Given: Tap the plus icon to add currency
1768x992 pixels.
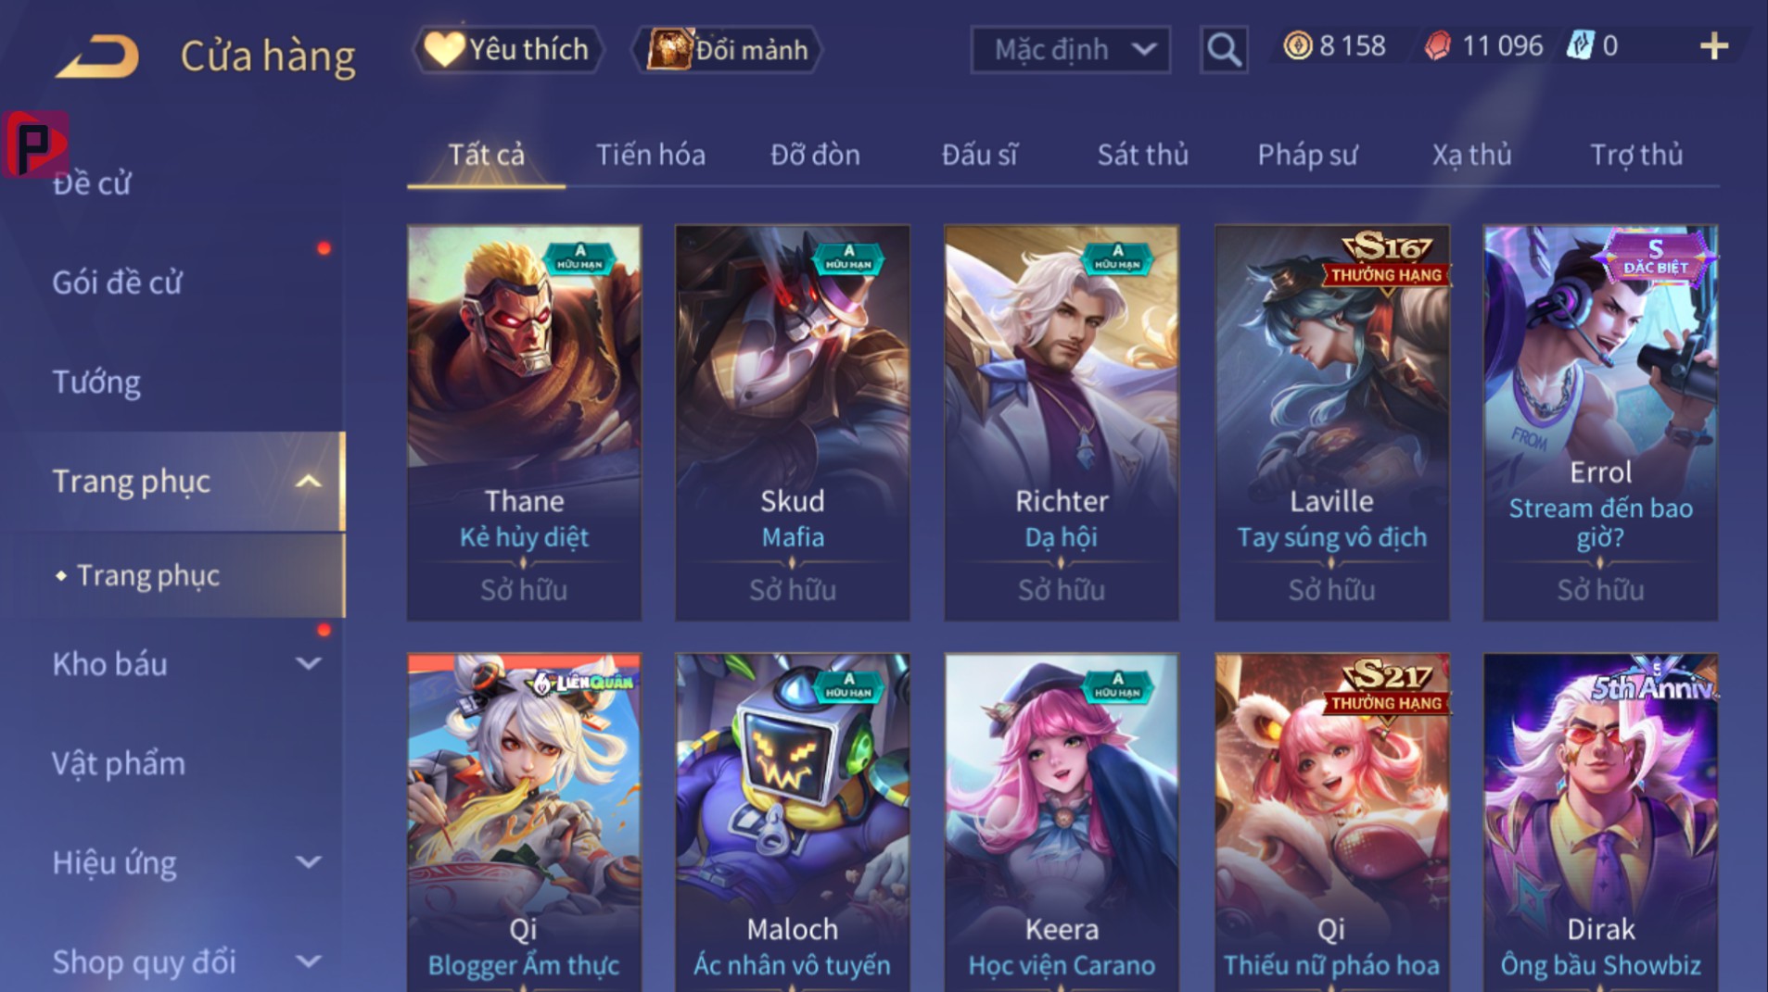Looking at the screenshot, I should tap(1714, 46).
